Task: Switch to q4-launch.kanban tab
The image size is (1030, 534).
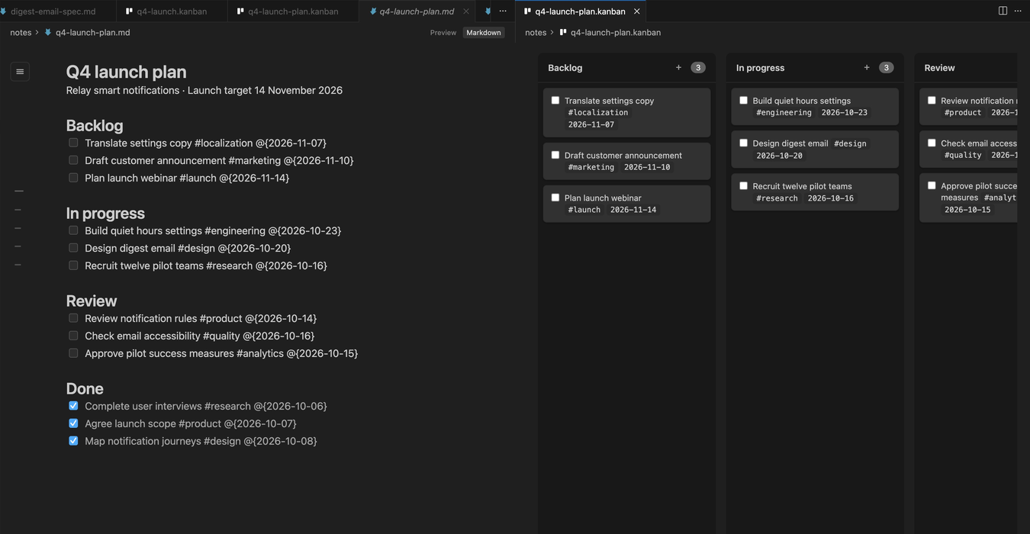Action: 172,11
